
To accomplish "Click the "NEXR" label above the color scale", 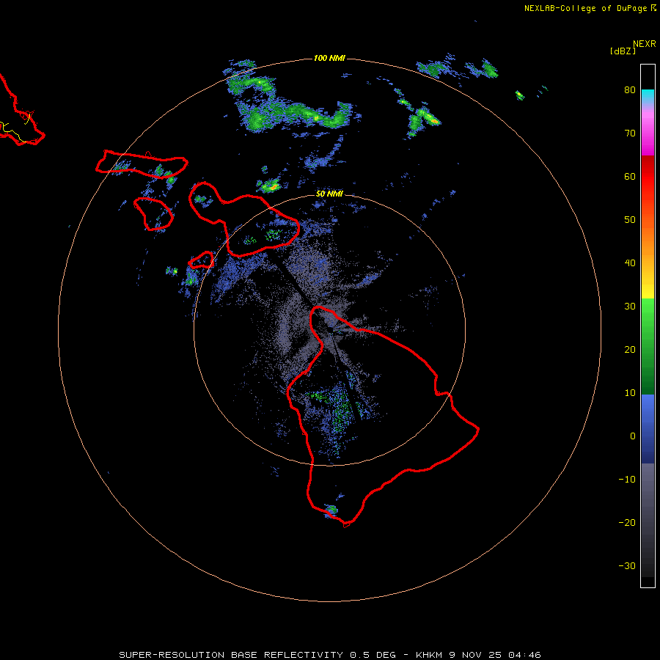I will [645, 44].
